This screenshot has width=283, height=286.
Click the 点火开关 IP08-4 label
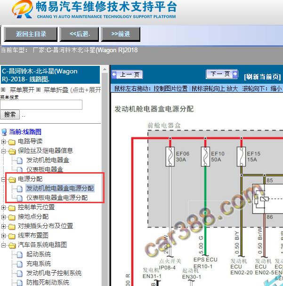tap(169, 264)
